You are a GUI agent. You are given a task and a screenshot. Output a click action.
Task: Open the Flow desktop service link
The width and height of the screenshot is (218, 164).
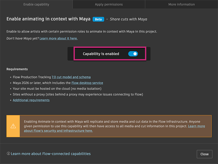(x=87, y=83)
